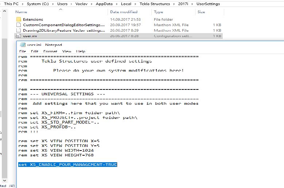The width and height of the screenshot is (284, 188).
Task: Click the Drawing2DLibraryFeature Vaclav settings file name
Action: pyautogui.click(x=64, y=30)
